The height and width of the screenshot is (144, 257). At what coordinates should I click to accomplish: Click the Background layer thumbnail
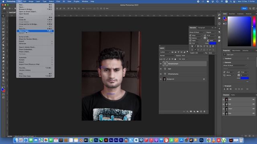tap(164, 79)
